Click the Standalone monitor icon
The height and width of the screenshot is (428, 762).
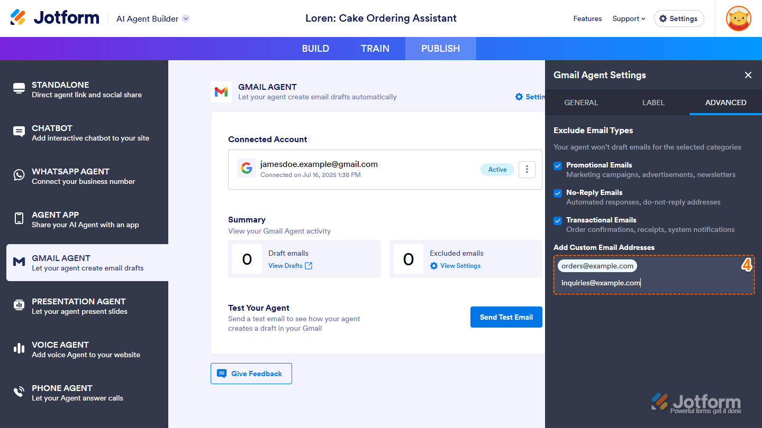click(x=19, y=88)
